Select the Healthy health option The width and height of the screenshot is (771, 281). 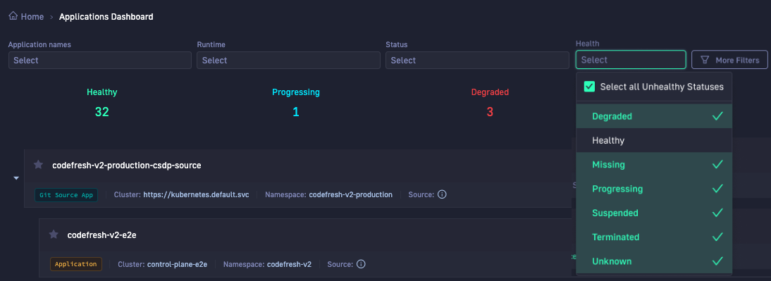[x=655, y=141]
